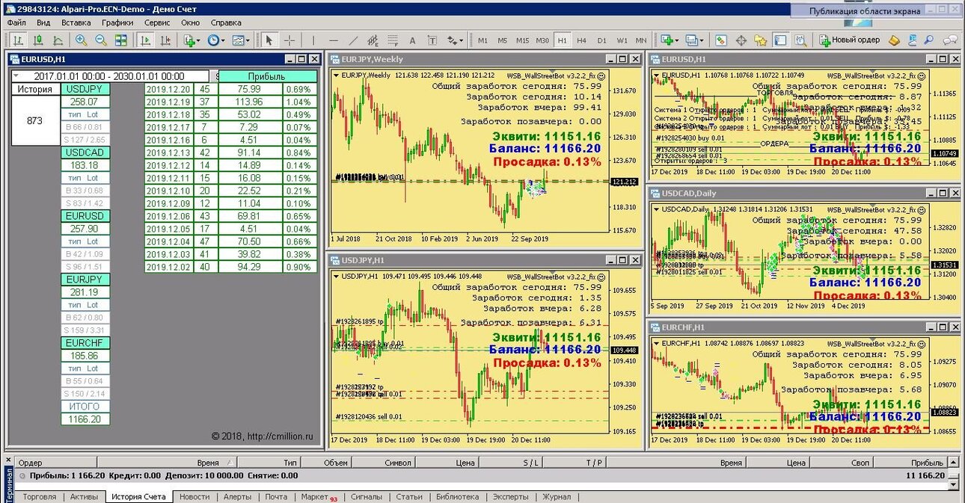Toggle chart auto-scroll icon
Image resolution: width=965 pixels, height=503 pixels.
pos(145,40)
